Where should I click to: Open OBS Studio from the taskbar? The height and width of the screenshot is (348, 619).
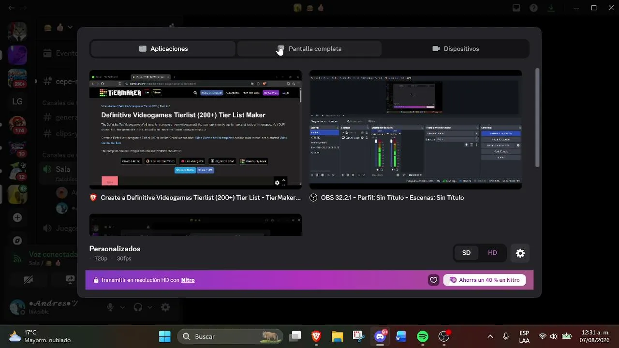click(x=444, y=336)
